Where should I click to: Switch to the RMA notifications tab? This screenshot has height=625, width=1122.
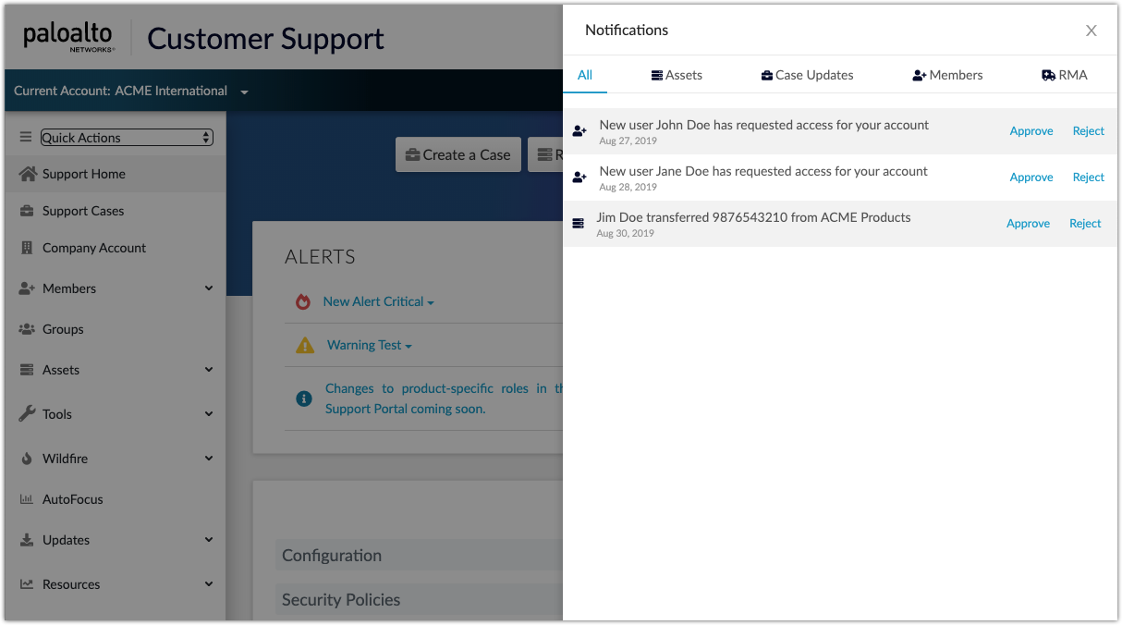[x=1065, y=75]
